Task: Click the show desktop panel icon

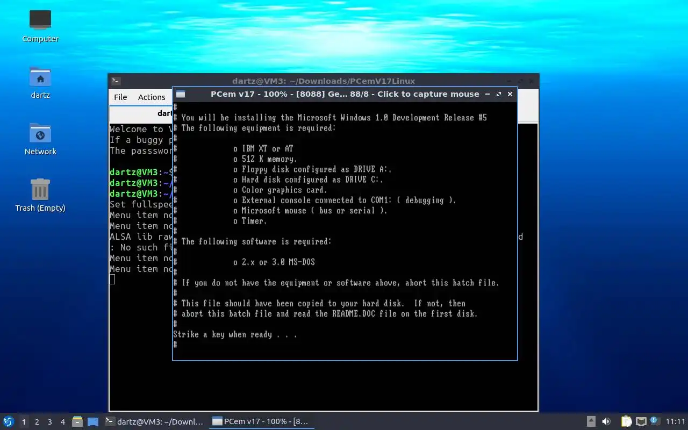Action: (93, 421)
